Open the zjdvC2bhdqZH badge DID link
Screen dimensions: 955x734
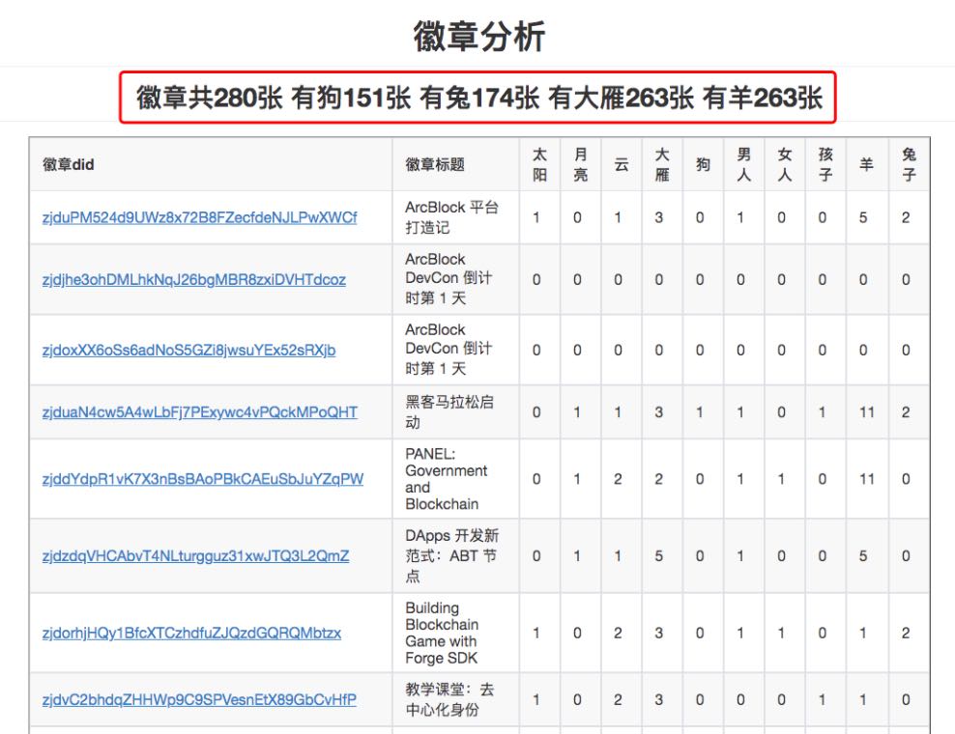pos(199,699)
